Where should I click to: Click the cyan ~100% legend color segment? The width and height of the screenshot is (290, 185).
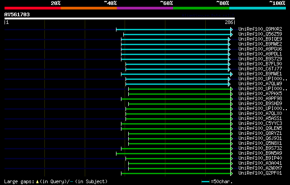pos(258,8)
